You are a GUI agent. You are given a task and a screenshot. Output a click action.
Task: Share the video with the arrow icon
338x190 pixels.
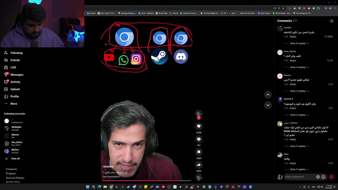click(x=199, y=165)
